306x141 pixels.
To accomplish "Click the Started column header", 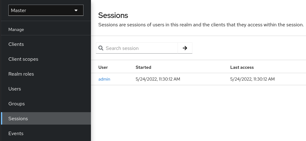I will click(x=143, y=67).
